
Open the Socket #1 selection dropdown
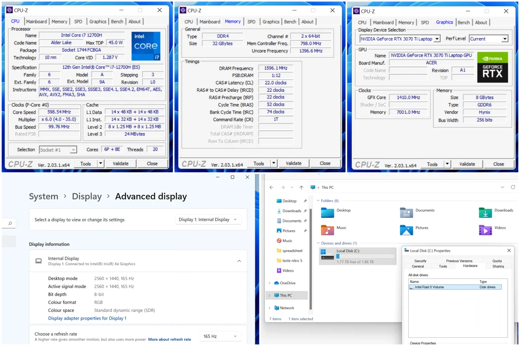pyautogui.click(x=58, y=150)
